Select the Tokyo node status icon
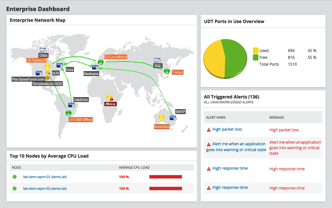 (166, 71)
